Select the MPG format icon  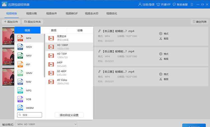coord(20,90)
